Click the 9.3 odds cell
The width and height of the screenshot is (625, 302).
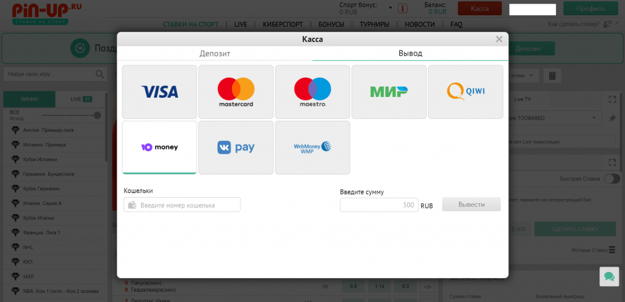(x=405, y=286)
